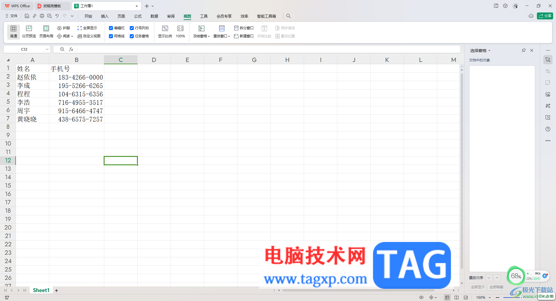Click split window (拆分窗口)

point(244,28)
